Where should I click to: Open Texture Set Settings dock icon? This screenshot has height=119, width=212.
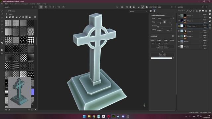pos(210,14)
